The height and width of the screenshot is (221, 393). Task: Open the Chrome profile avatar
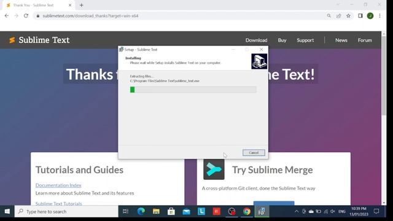pos(370,16)
